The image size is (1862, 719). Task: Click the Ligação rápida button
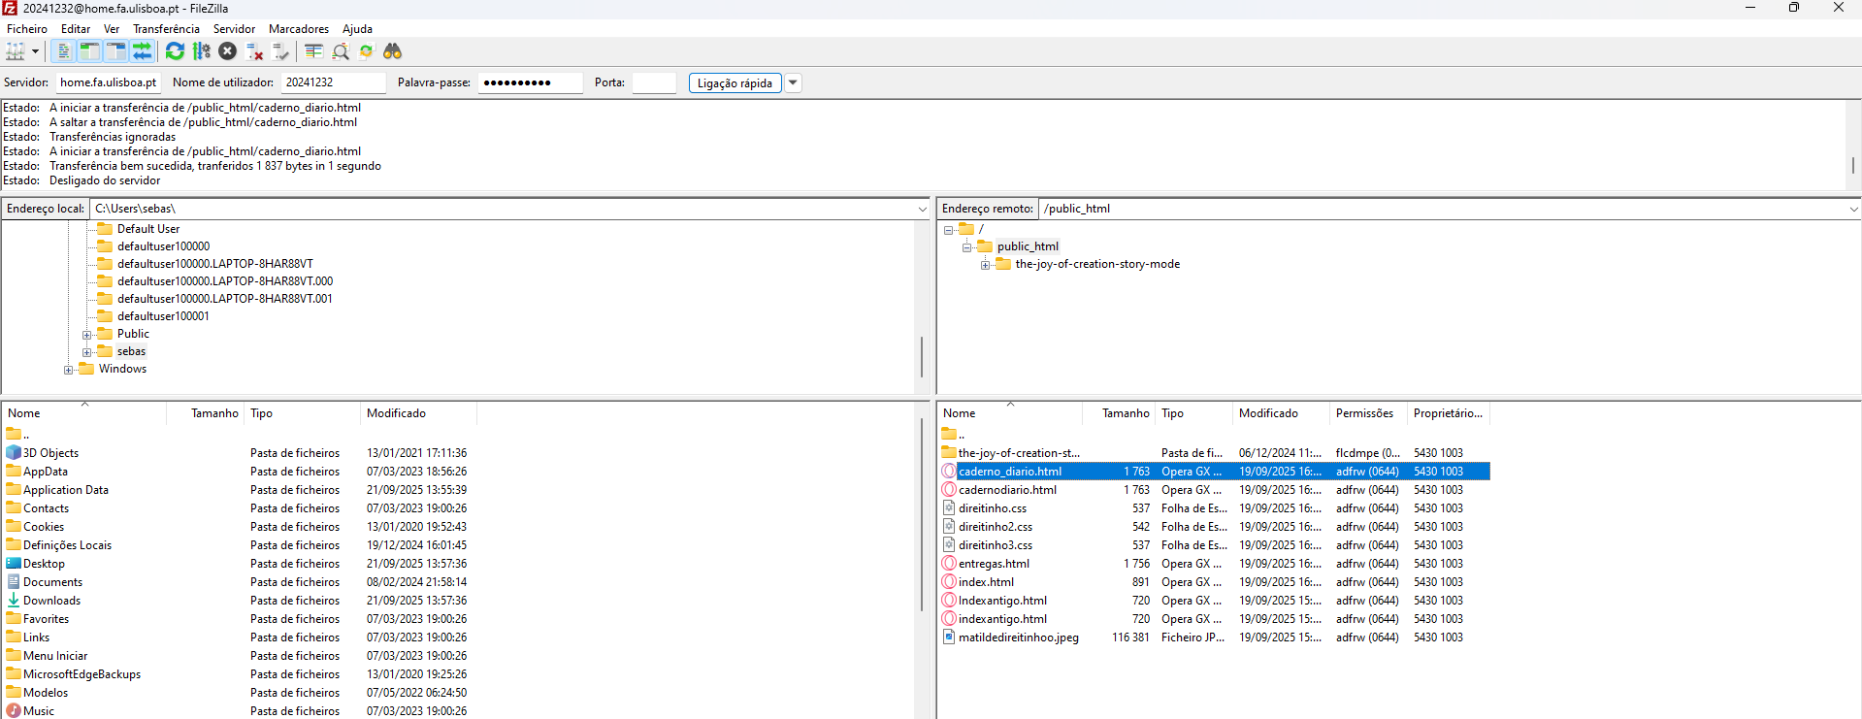735,83
